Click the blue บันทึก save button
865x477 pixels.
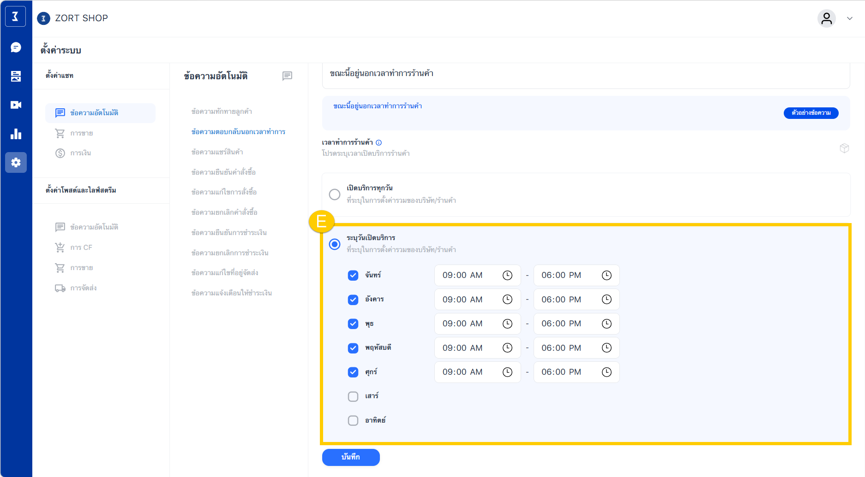click(x=351, y=457)
